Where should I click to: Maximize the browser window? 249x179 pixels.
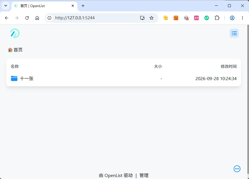click(x=229, y=6)
